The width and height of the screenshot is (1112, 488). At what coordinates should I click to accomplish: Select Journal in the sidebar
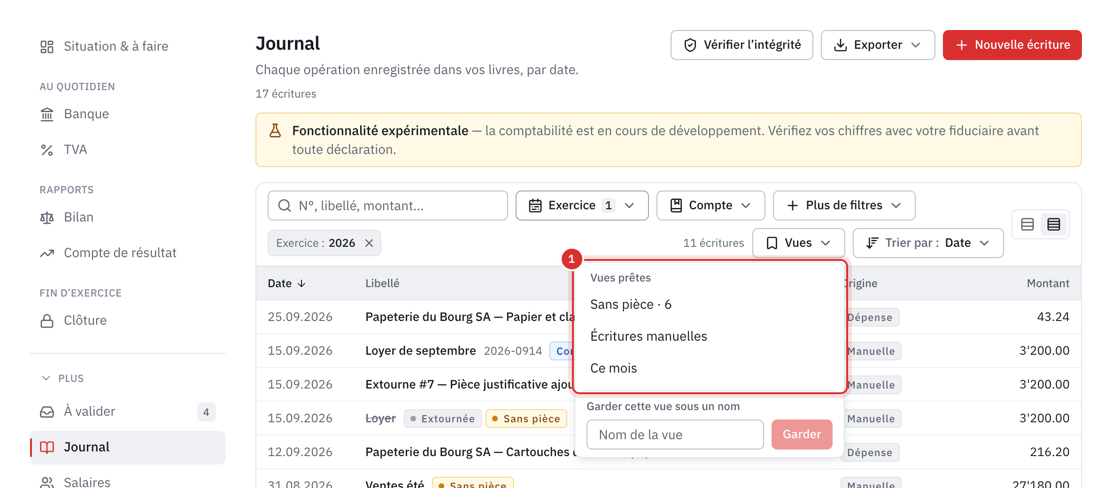(128, 447)
